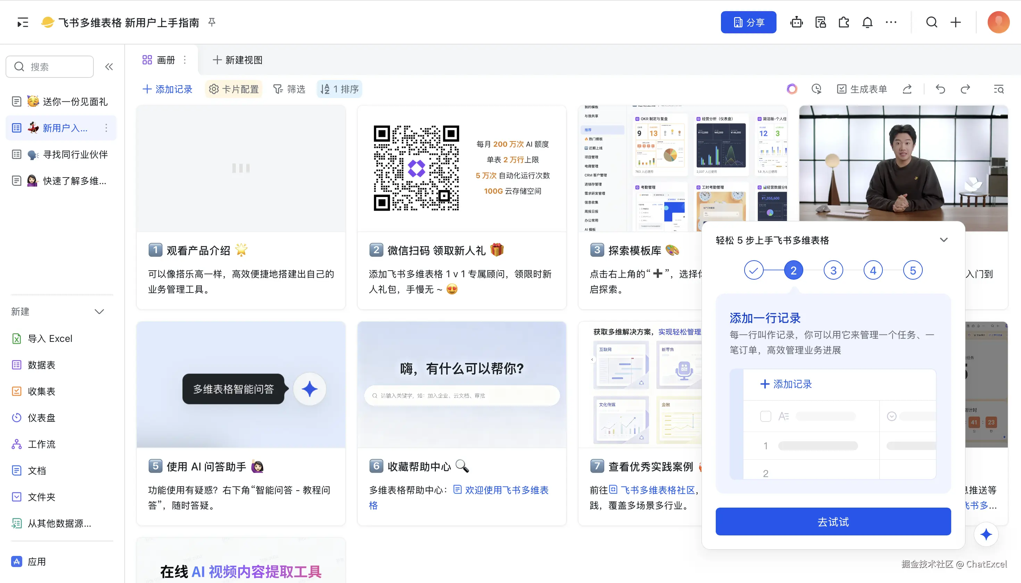Image resolution: width=1021 pixels, height=583 pixels.
Task: Click the orange user avatar circle
Action: tap(998, 23)
